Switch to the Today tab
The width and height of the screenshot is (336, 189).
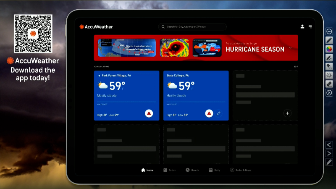click(170, 170)
